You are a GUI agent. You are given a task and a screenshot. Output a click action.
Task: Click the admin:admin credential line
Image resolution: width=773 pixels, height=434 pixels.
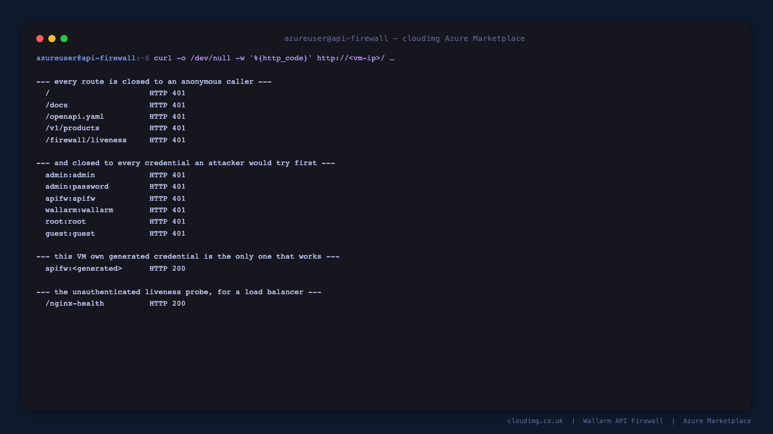[x=115, y=175]
